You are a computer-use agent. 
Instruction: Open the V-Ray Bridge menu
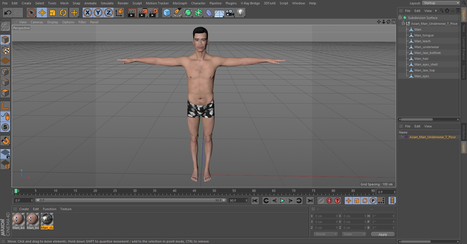point(250,3)
